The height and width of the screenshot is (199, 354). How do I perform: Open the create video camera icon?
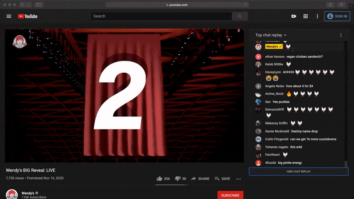coord(294,16)
